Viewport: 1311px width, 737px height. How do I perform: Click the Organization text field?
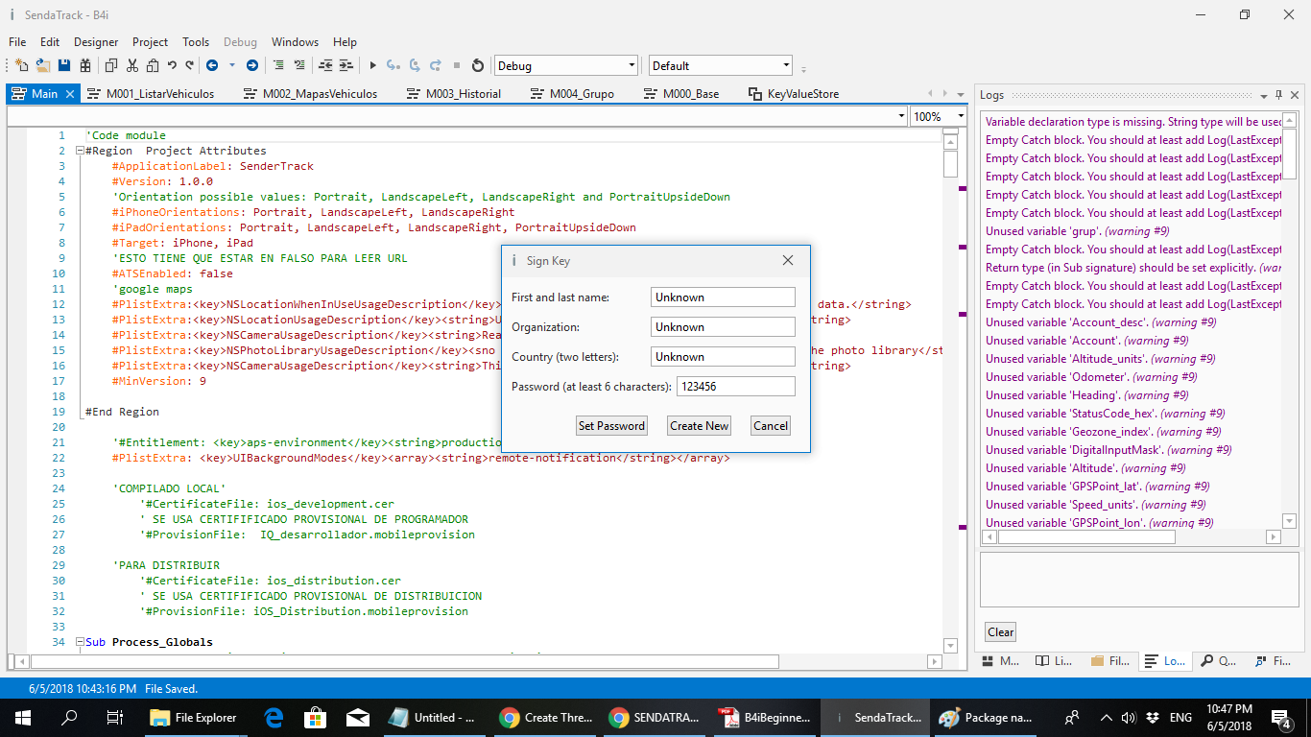[x=723, y=327]
